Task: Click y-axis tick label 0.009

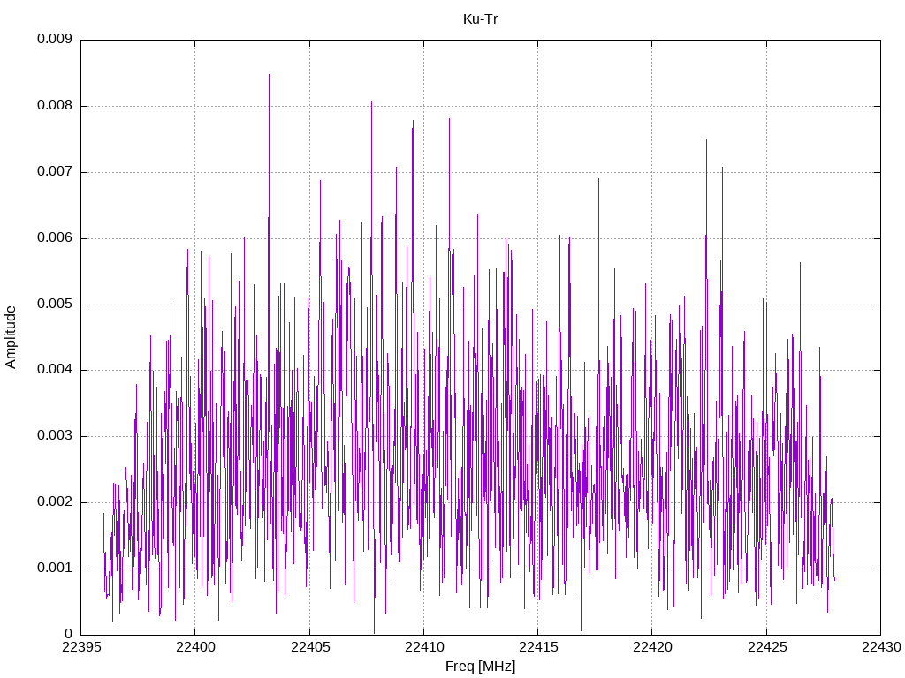Action: coord(55,39)
